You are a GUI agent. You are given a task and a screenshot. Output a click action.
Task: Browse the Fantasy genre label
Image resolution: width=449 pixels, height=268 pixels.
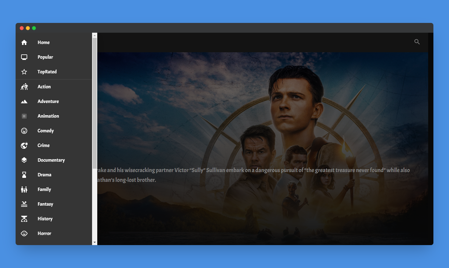(45, 204)
